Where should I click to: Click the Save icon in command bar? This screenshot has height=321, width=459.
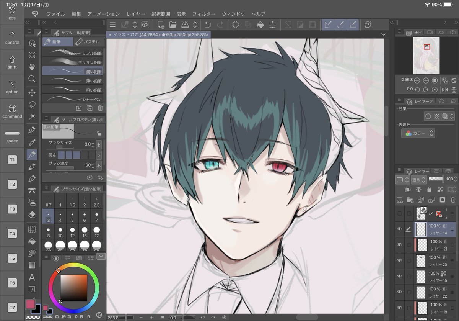[185, 25]
